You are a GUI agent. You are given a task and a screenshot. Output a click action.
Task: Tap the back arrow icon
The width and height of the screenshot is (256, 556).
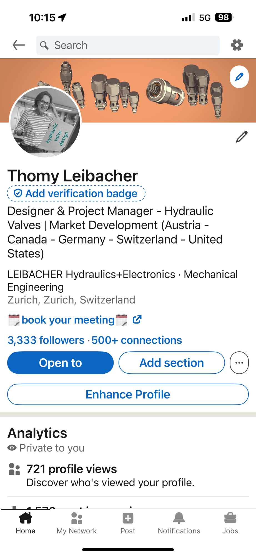pyautogui.click(x=19, y=45)
